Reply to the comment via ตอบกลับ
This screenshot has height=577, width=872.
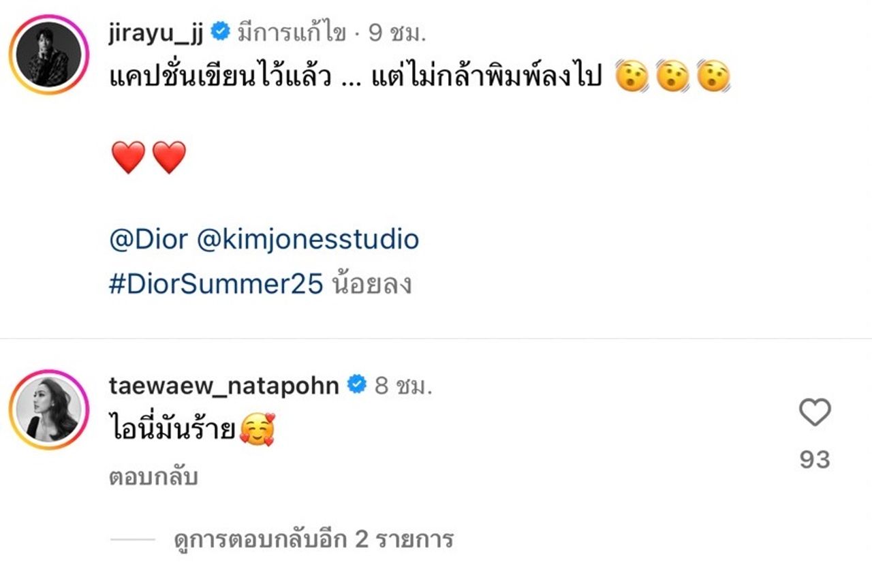coord(153,478)
